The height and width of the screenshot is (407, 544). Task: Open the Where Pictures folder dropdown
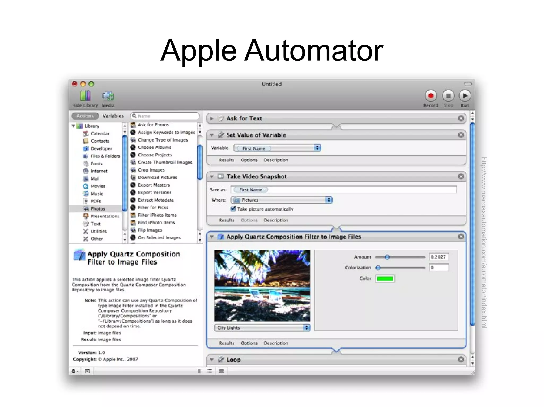(x=282, y=200)
